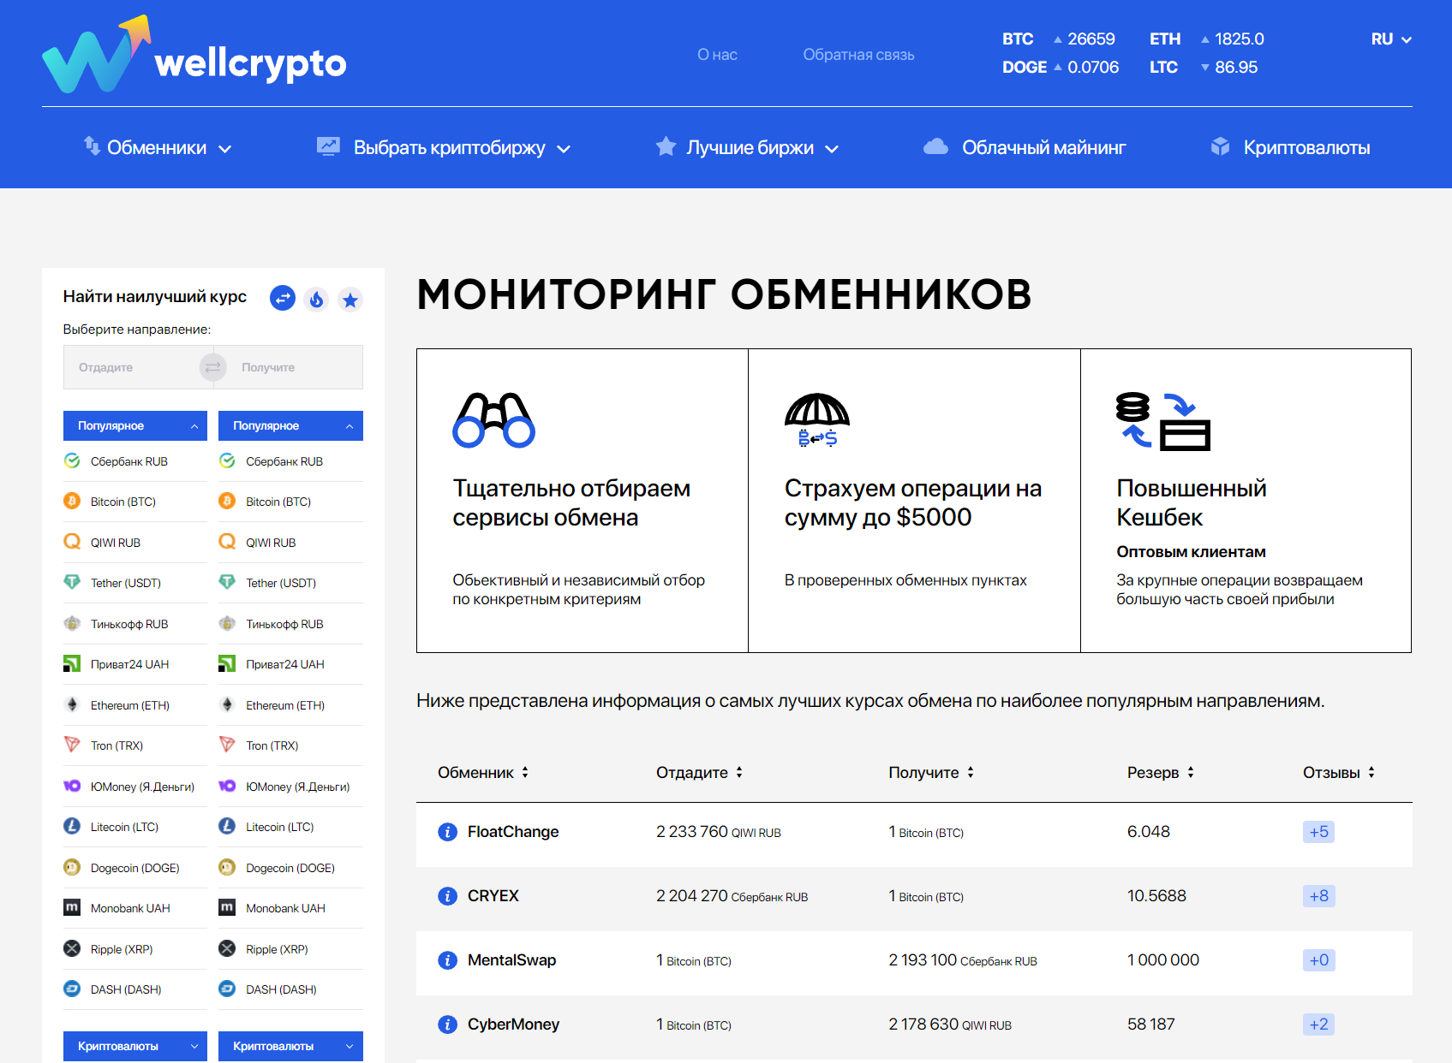1452x1063 pixels.
Task: Click the CRYEX info icon
Action: [x=447, y=896]
